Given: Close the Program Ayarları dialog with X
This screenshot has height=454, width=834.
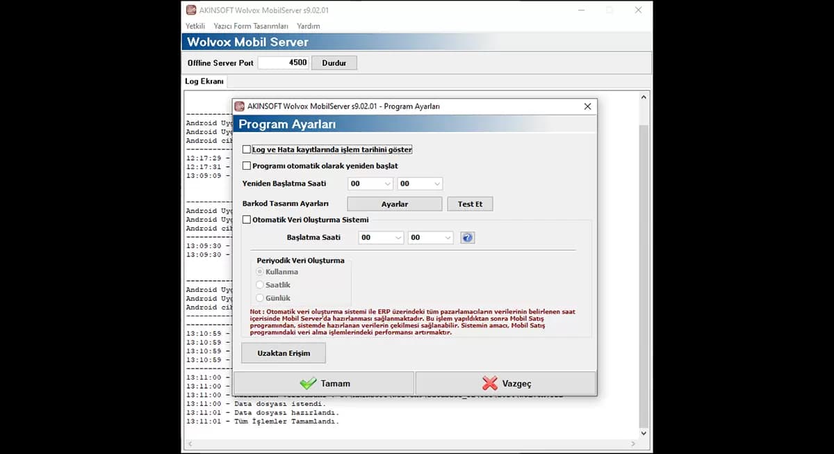Looking at the screenshot, I should (x=587, y=106).
